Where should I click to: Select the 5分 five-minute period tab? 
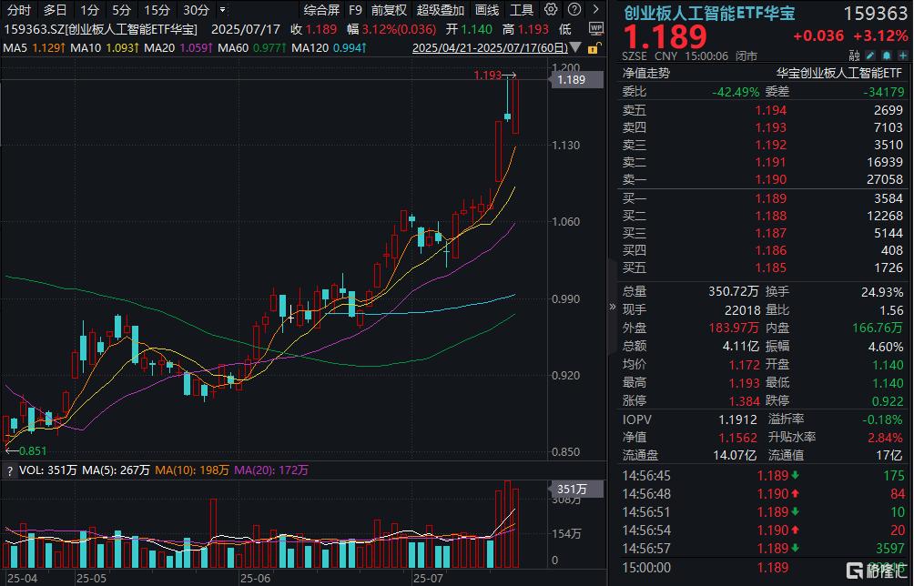[x=121, y=10]
